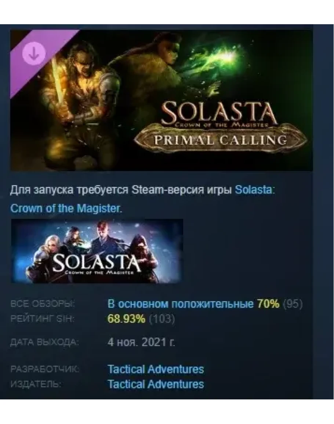The image size is (334, 424).
Task: Click the purple DLC download arrow icon
Action: pyautogui.click(x=34, y=53)
